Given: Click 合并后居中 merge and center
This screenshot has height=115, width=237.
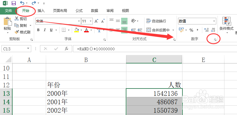Looking at the screenshot, I should [x=158, y=30].
